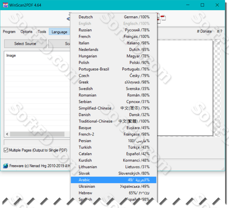Choose Serbian language
The width and height of the screenshot is (229, 208).
pyautogui.click(x=113, y=102)
